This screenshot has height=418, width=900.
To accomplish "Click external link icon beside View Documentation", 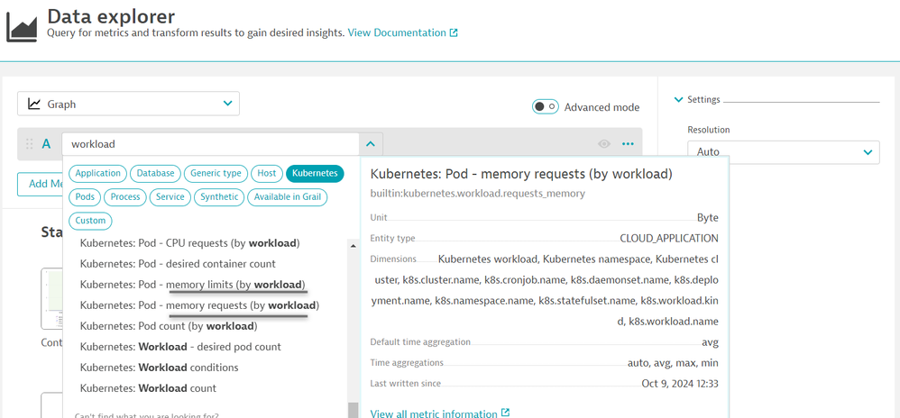I will point(454,33).
